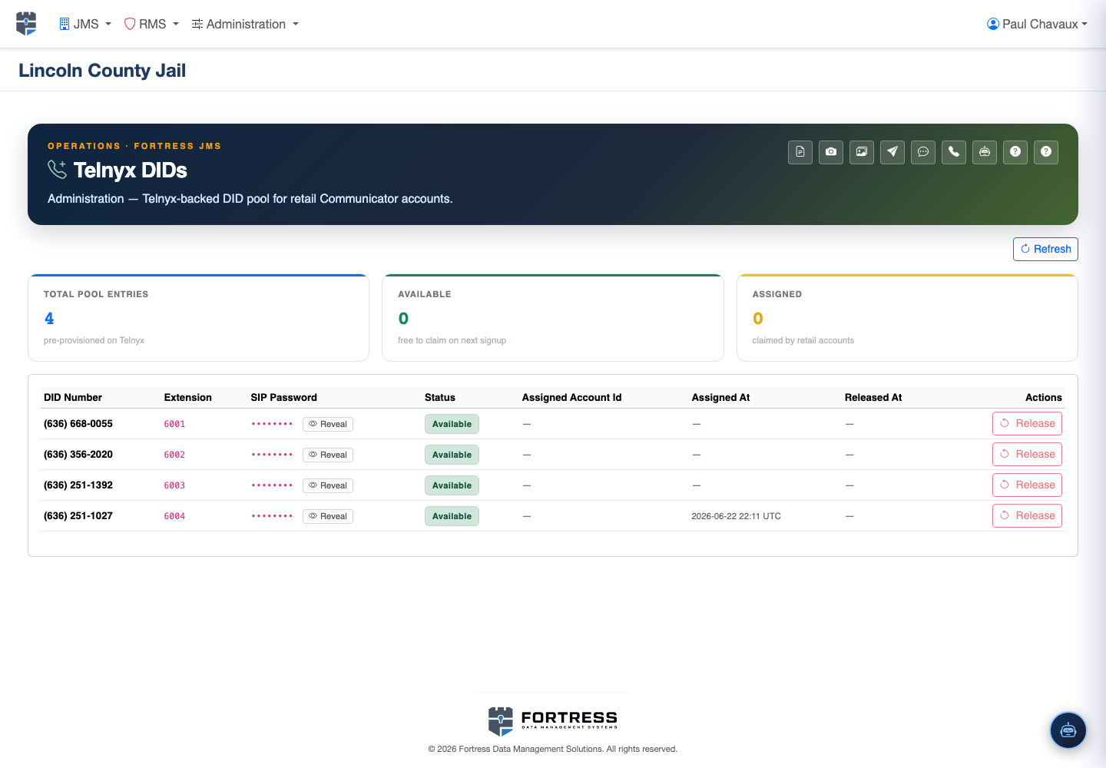Viewport: 1106px width, 768px height.
Task: Open the chat bubble icon in banner
Action: tap(923, 152)
